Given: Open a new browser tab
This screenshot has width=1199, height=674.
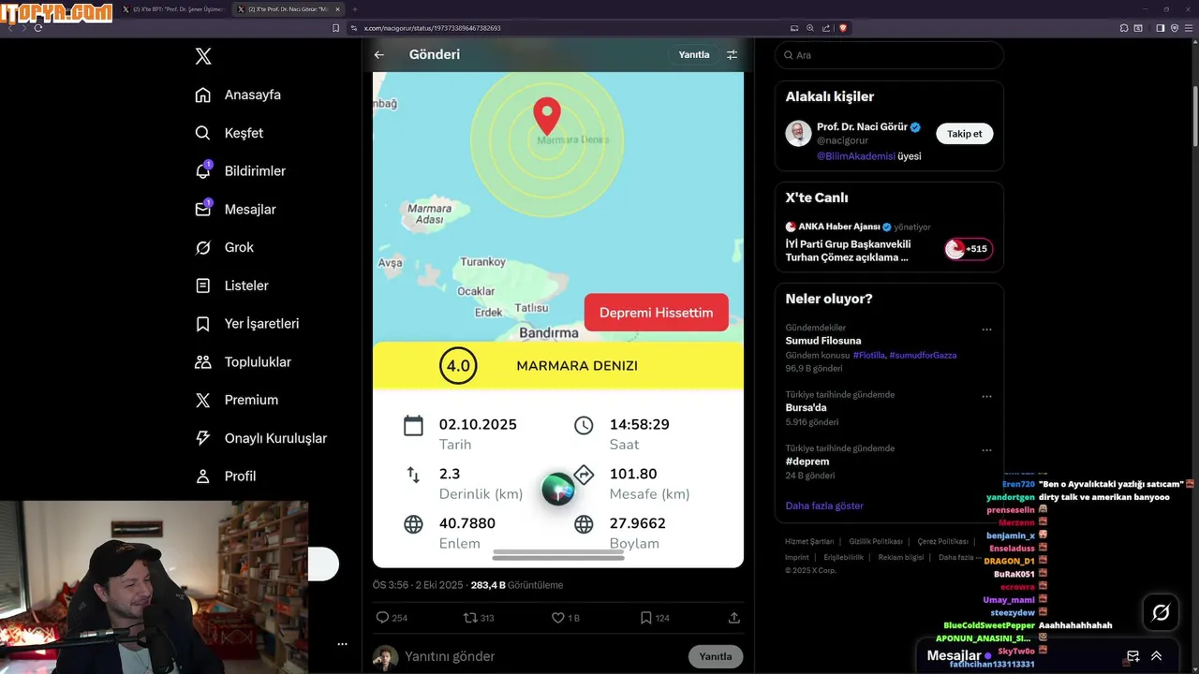Looking at the screenshot, I should pyautogui.click(x=355, y=9).
